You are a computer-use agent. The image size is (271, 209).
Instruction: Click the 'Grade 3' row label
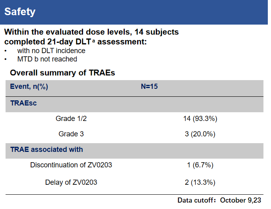(x=71, y=134)
